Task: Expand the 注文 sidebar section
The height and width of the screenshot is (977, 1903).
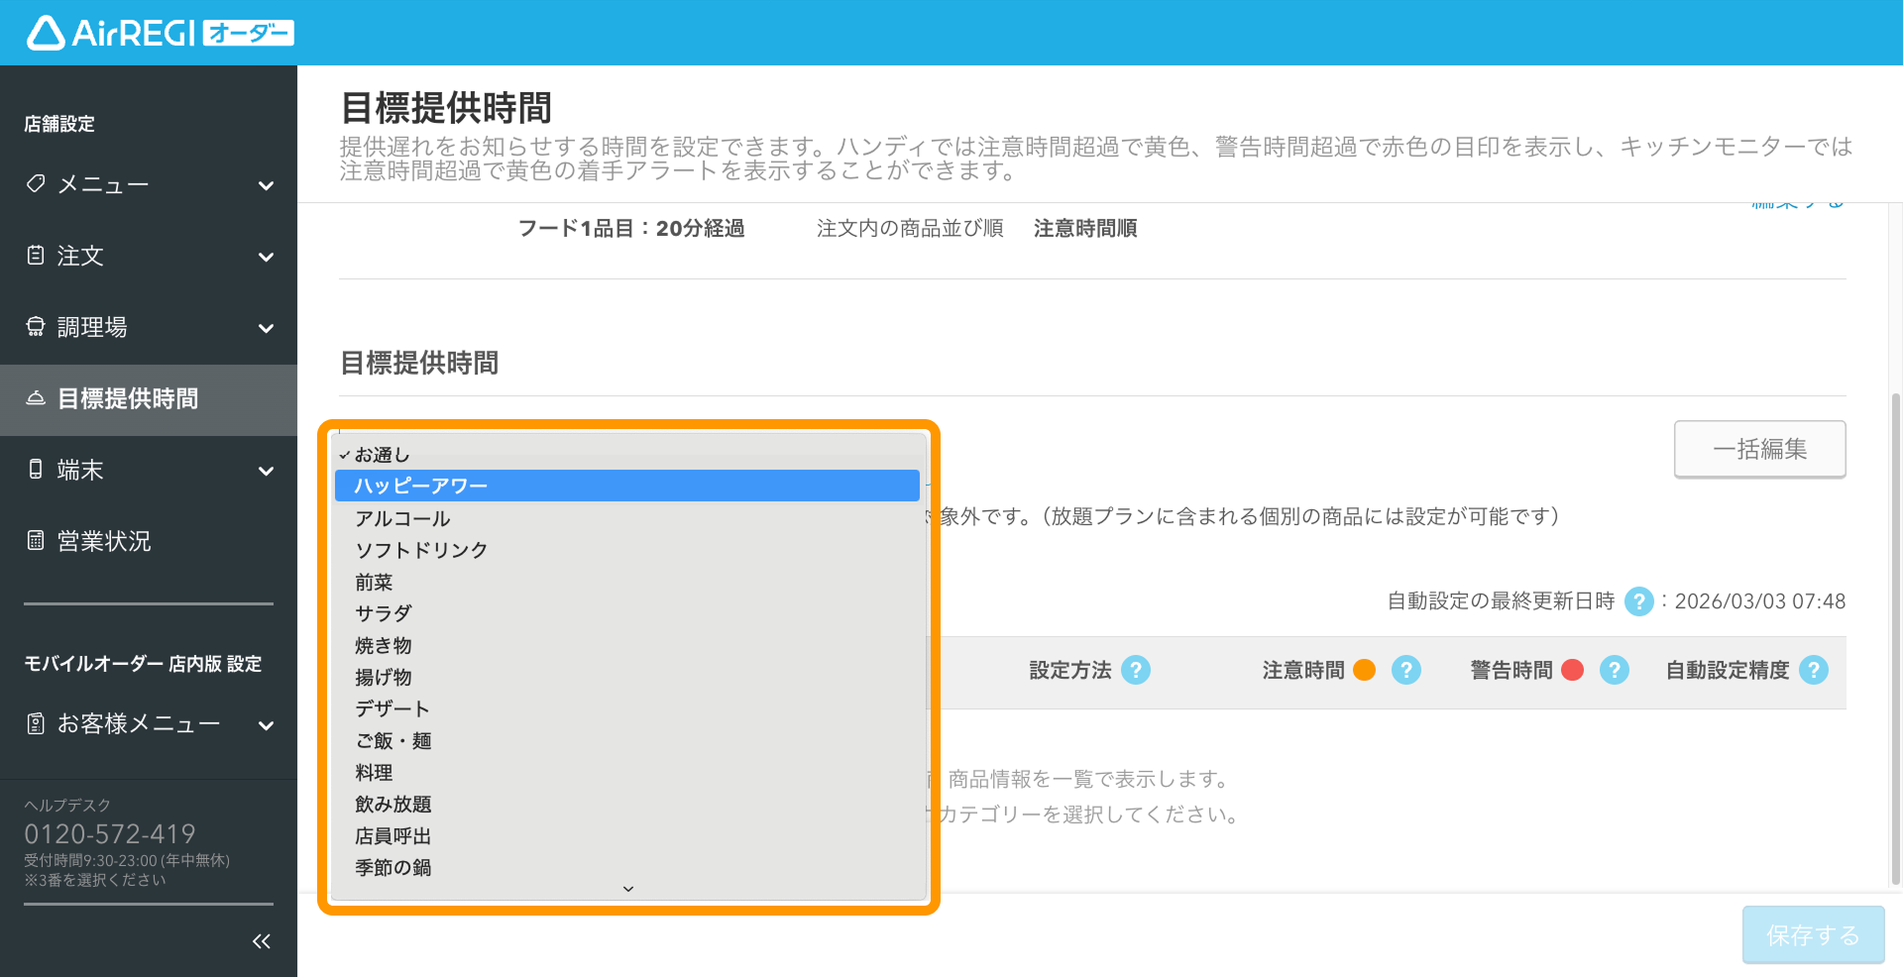Action: [266, 257]
